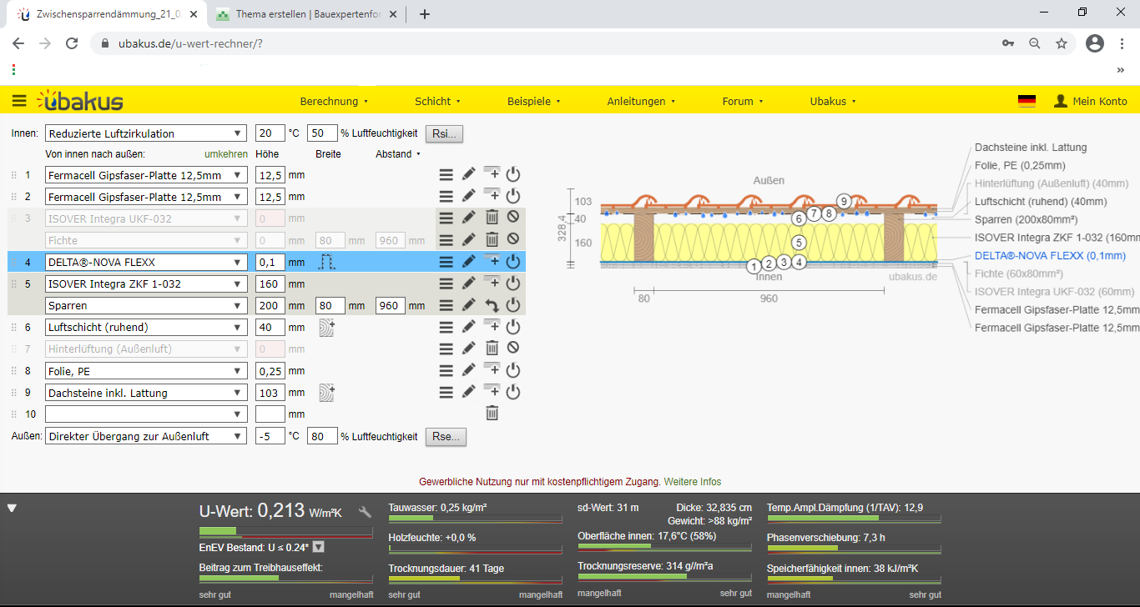Re-enable layer 7 Hinterlüftung (Außenluft)
1140x607 pixels.
513,349
